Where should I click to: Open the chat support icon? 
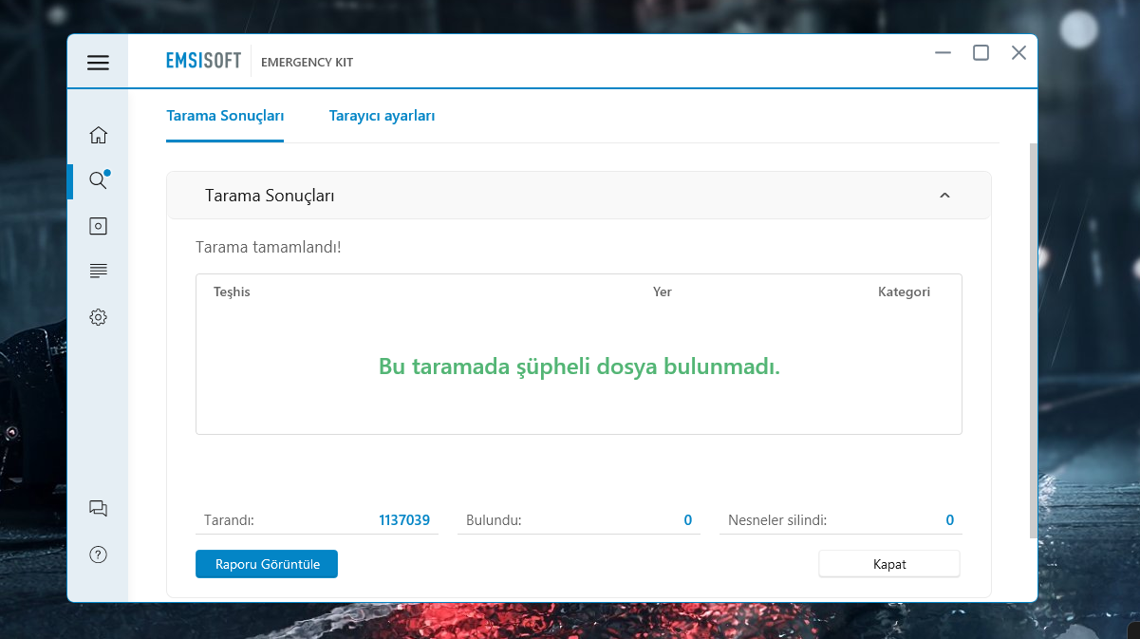98,508
